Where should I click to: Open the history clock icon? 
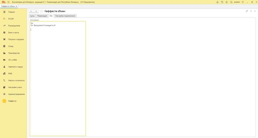tap(222, 2)
